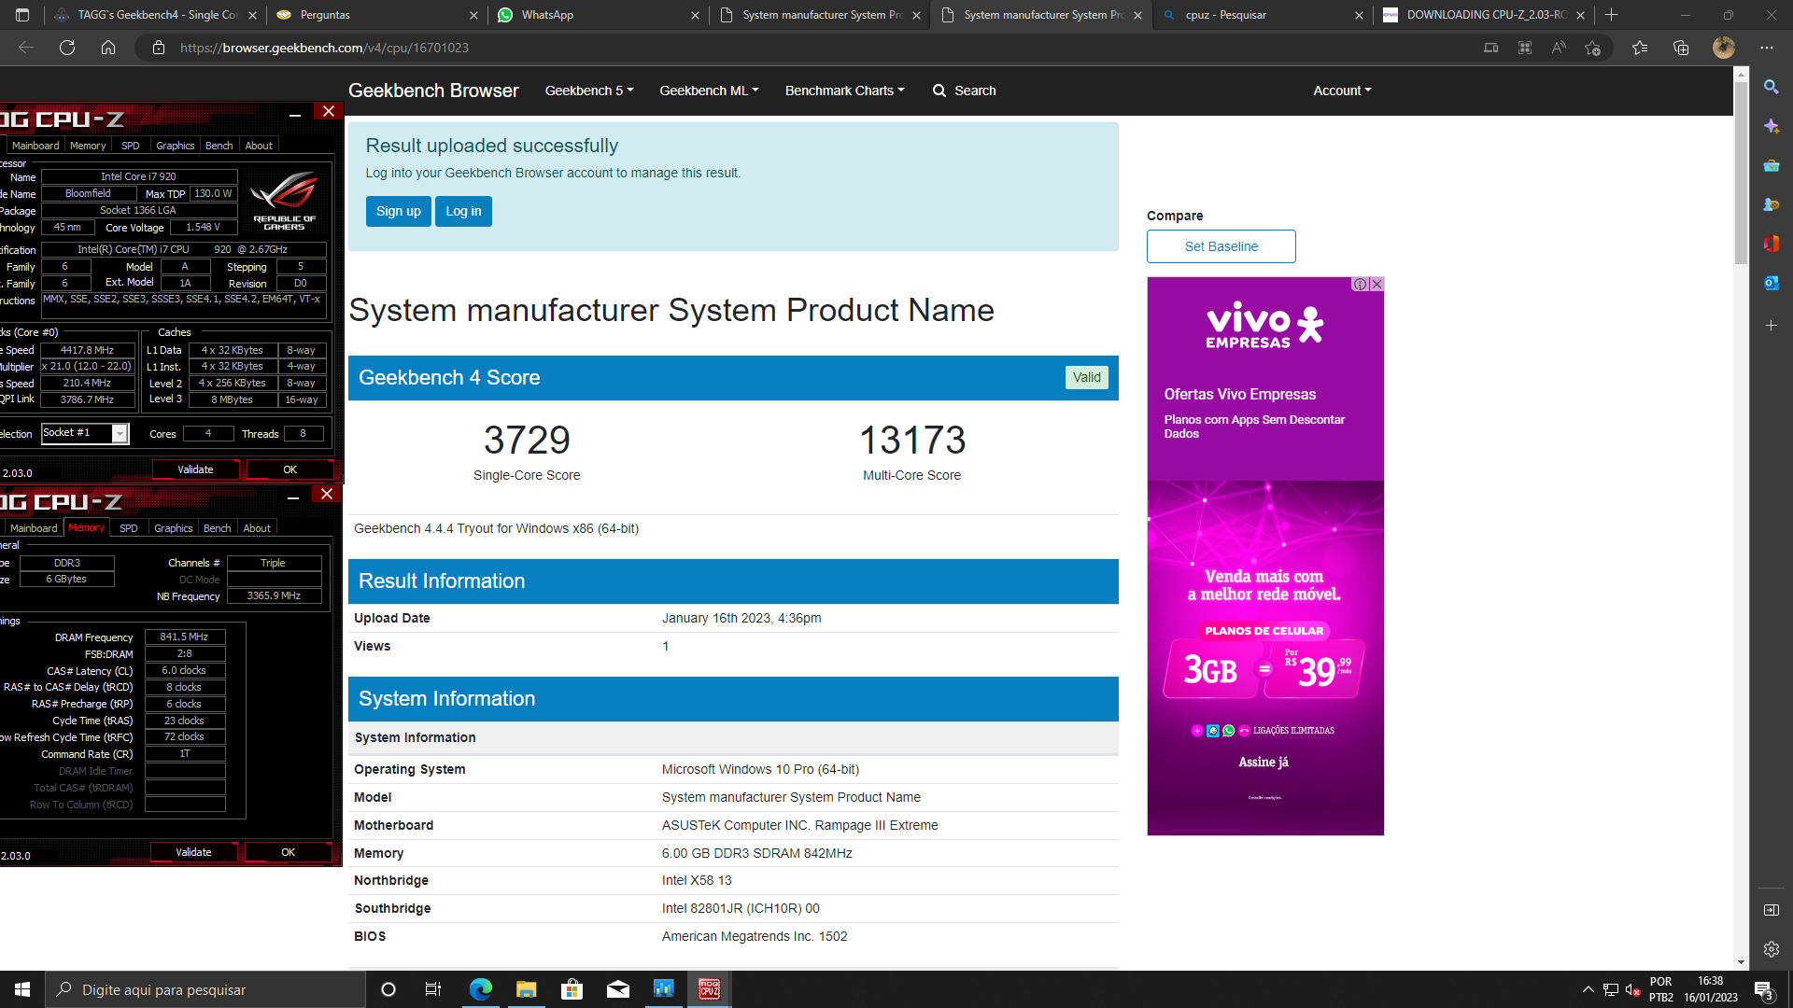Viewport: 1793px width, 1008px height.
Task: Open Task View on taskbar
Action: (x=432, y=989)
